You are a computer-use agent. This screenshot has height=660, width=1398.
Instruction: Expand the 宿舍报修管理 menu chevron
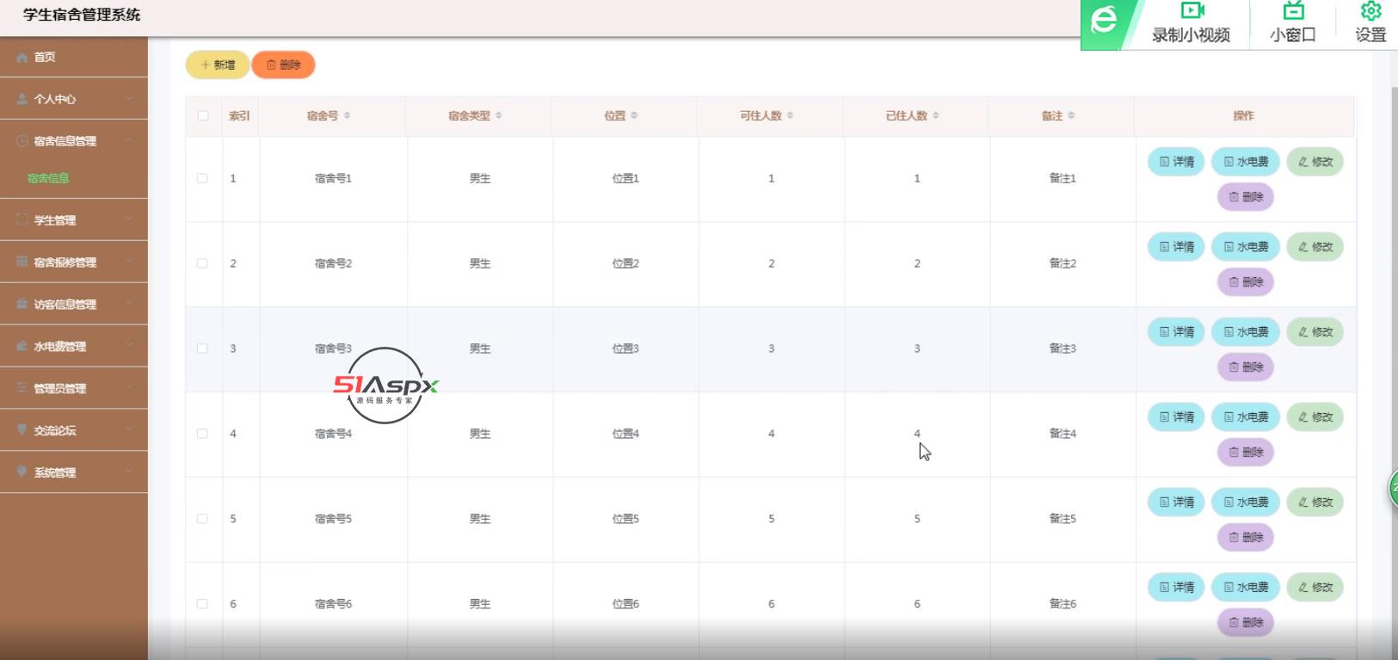click(129, 262)
